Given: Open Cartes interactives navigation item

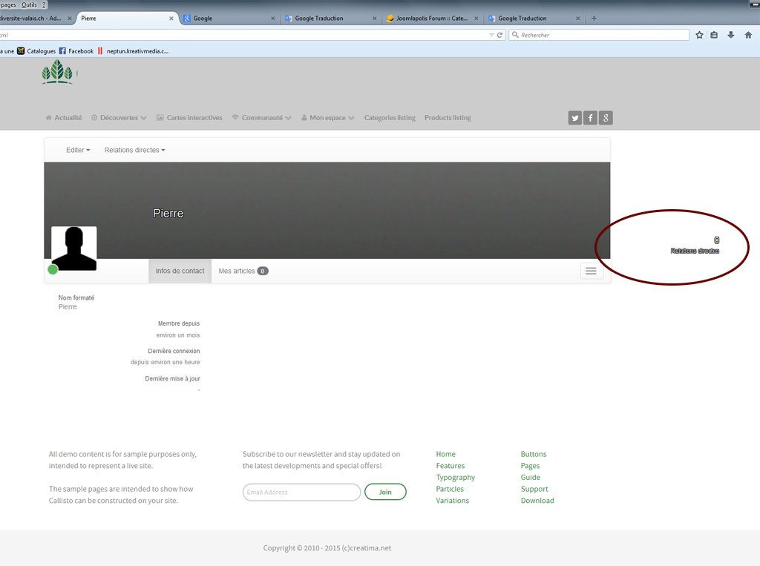Looking at the screenshot, I should pos(189,118).
